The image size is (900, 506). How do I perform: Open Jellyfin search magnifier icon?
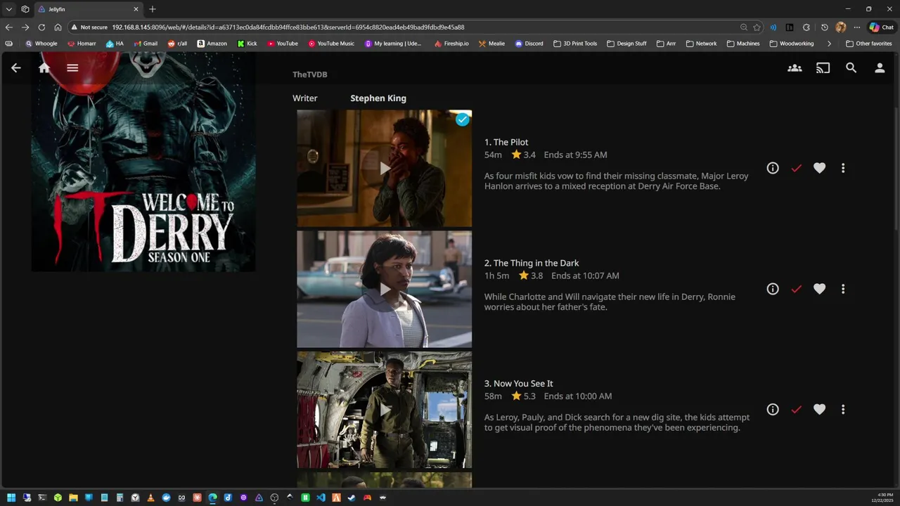851,68
